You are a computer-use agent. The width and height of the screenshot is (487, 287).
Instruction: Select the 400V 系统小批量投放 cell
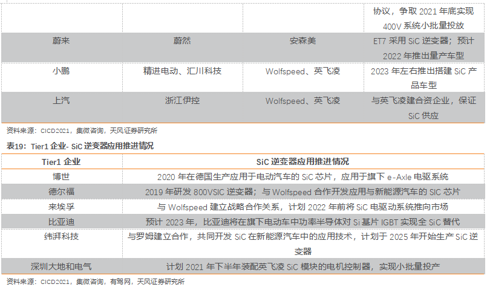click(423, 18)
